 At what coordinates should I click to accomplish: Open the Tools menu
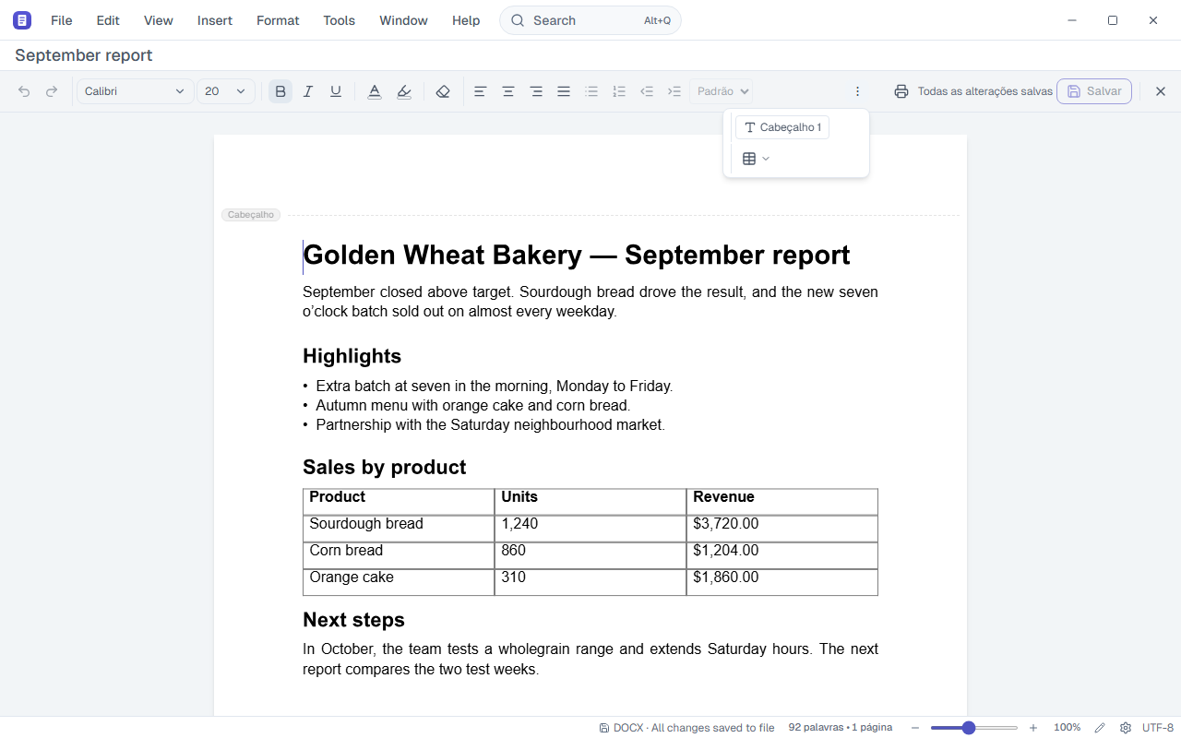click(x=339, y=20)
